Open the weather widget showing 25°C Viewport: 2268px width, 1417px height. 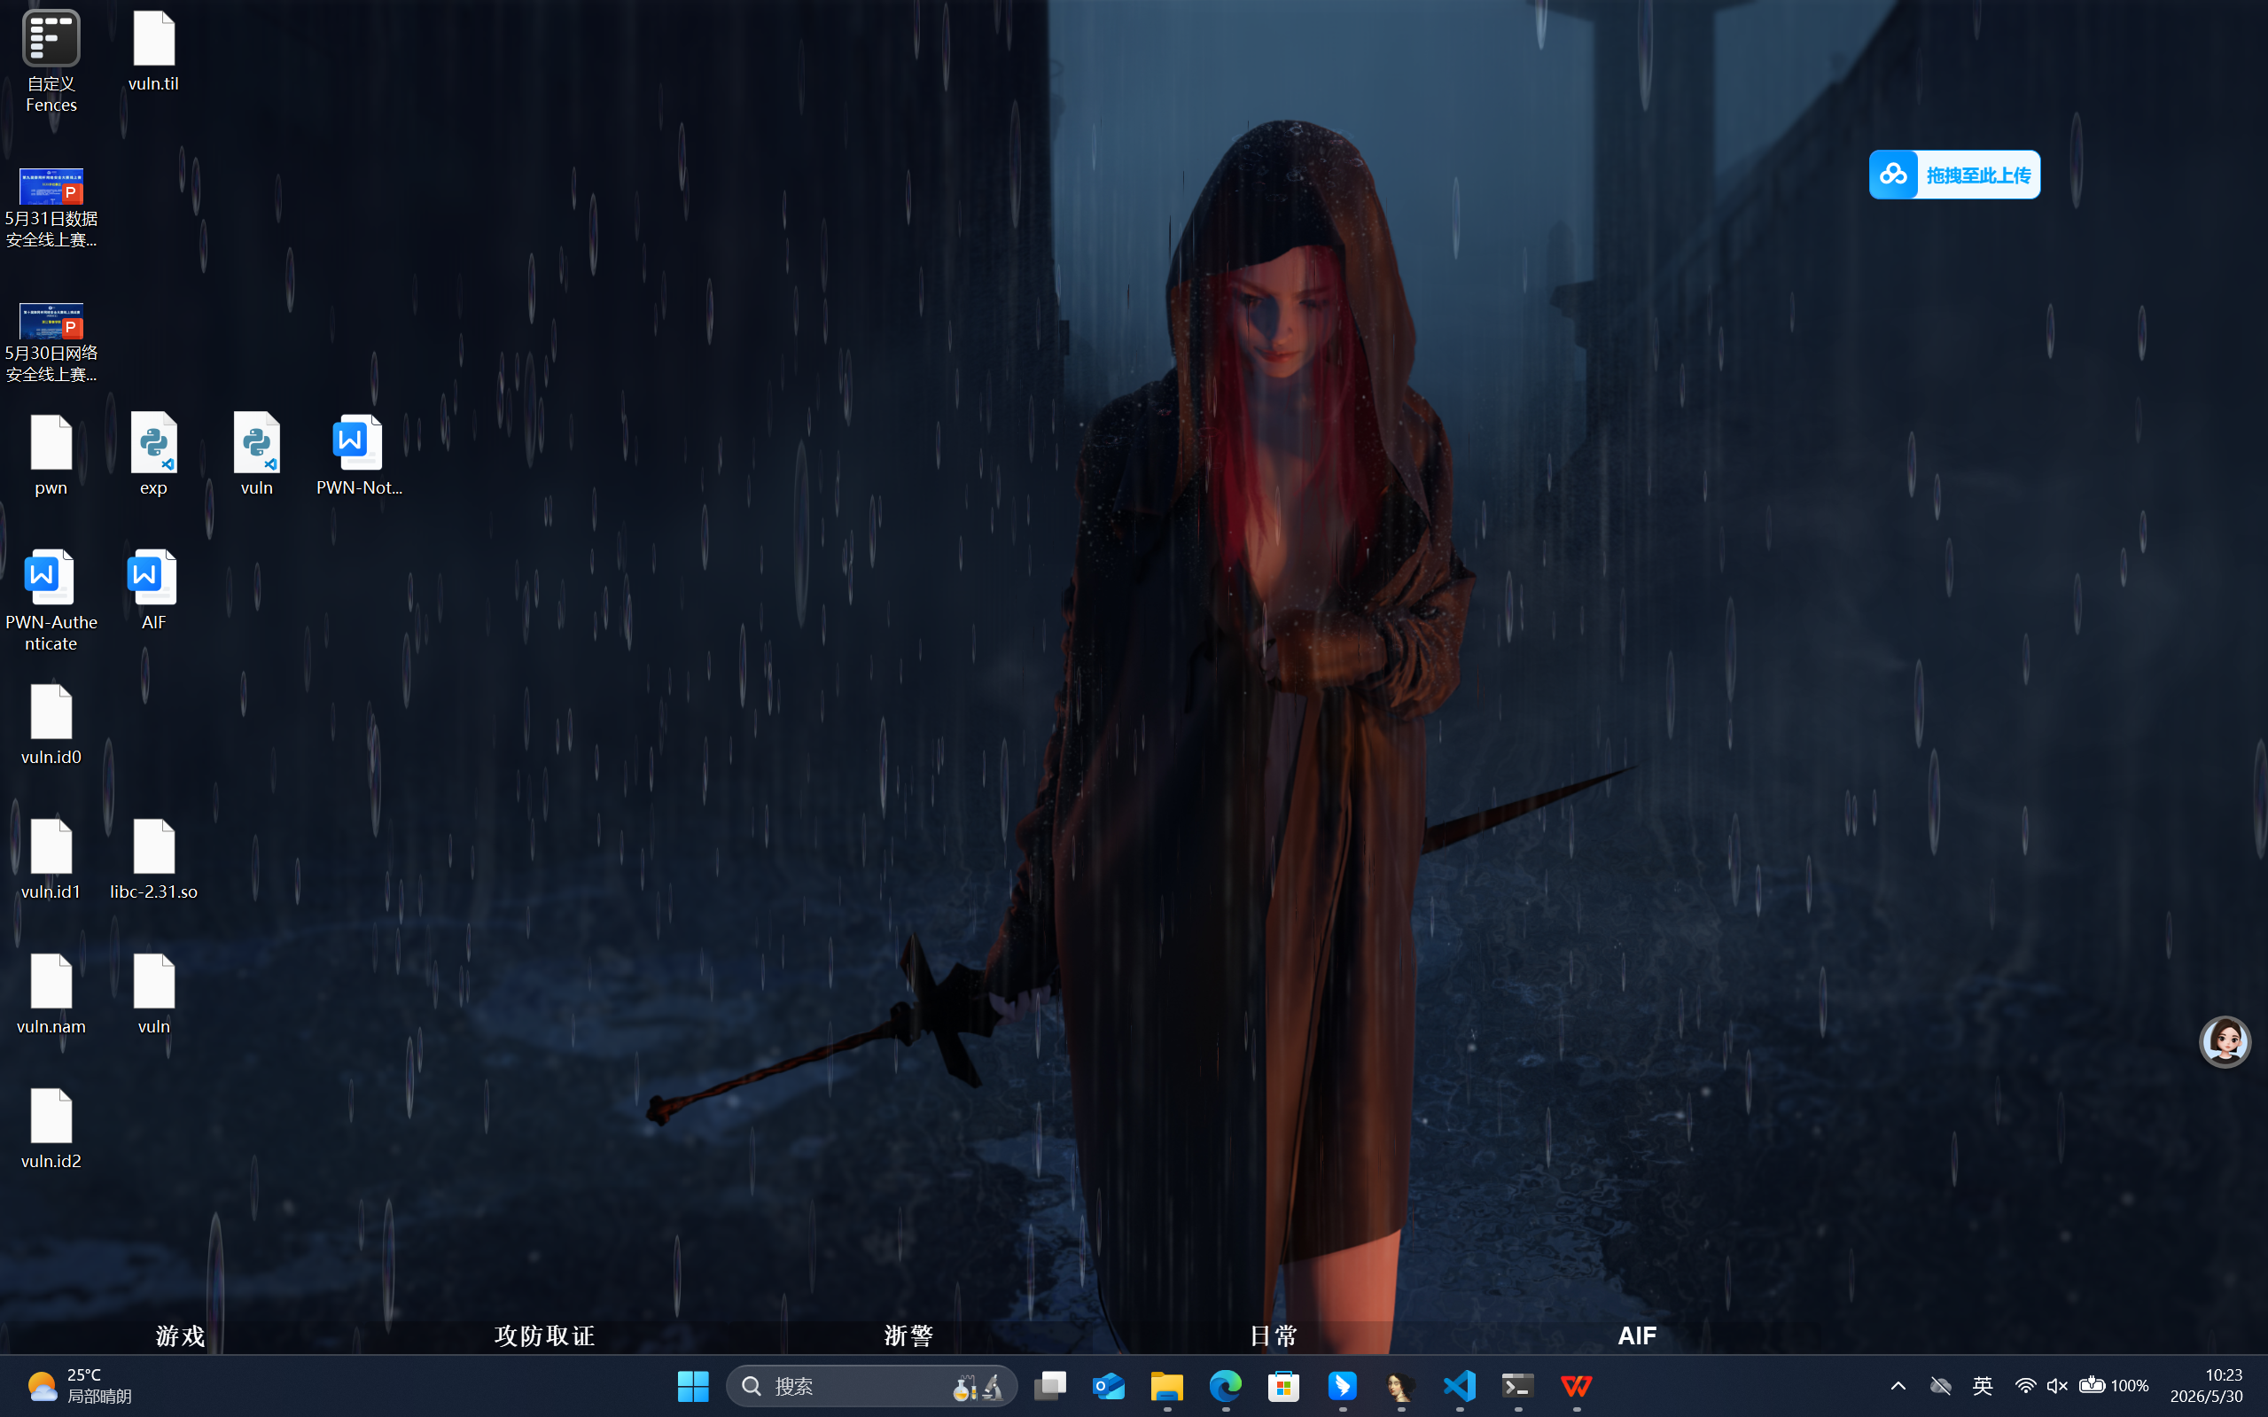point(79,1385)
